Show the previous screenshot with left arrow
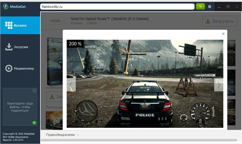 pos(71,85)
